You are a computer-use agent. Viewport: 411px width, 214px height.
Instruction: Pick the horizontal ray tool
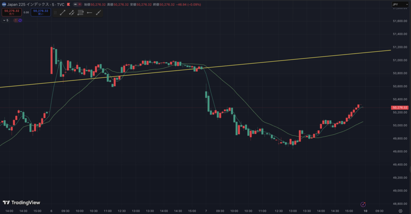coord(89,13)
